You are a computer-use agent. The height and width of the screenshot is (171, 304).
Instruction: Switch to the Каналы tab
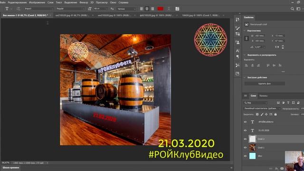coord(263,96)
